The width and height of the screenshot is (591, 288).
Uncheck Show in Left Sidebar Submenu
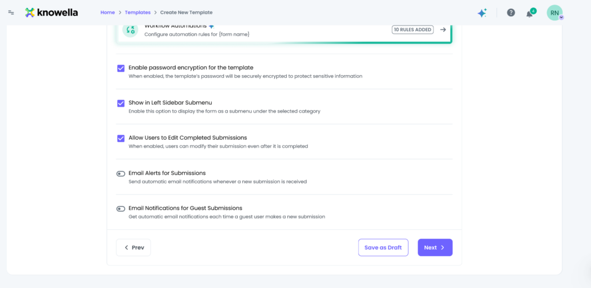point(121,103)
